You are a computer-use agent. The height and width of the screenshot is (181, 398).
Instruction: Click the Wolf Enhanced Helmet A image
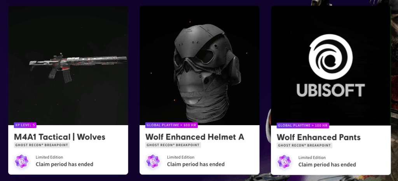pos(199,66)
